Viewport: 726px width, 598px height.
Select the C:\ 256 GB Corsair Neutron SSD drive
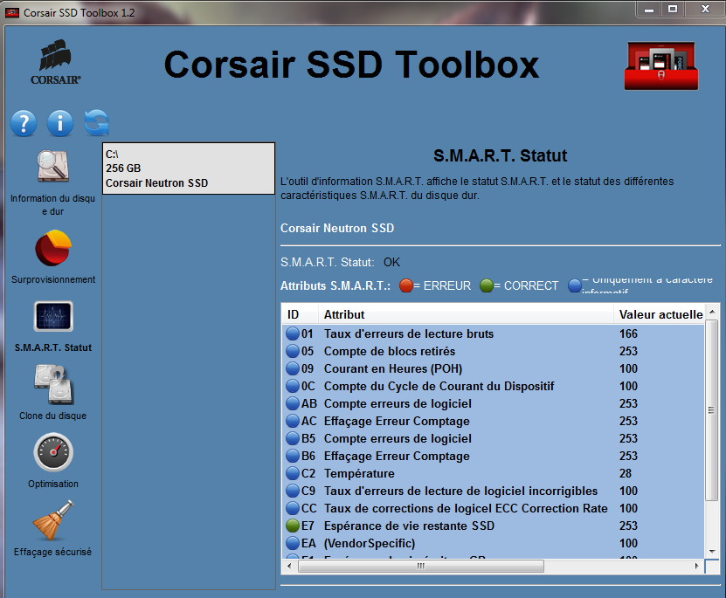[x=189, y=168]
